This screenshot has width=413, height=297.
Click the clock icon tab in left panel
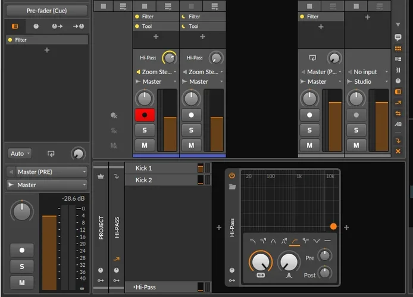[x=36, y=27]
